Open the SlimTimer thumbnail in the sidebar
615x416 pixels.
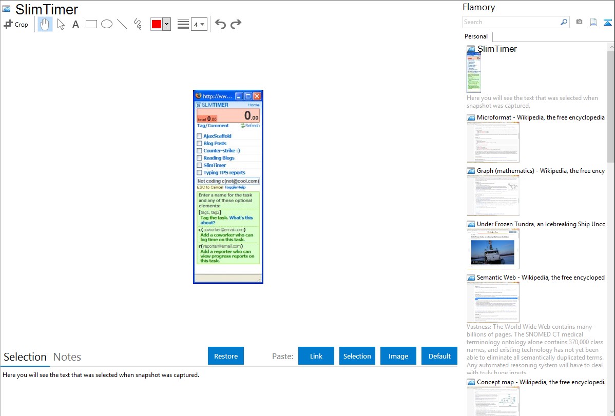(x=473, y=73)
